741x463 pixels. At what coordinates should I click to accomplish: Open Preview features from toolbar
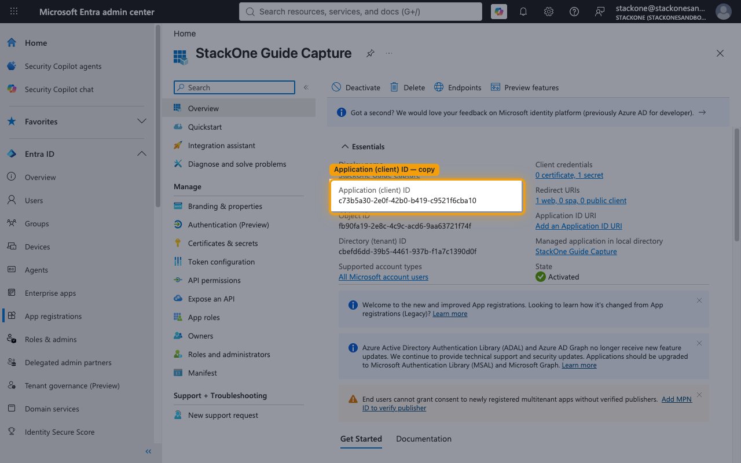[524, 87]
